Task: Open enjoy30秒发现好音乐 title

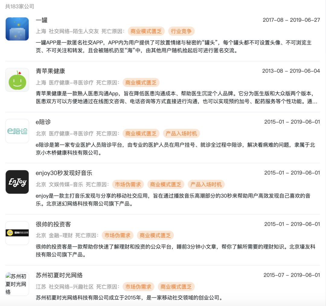Action: (x=64, y=173)
